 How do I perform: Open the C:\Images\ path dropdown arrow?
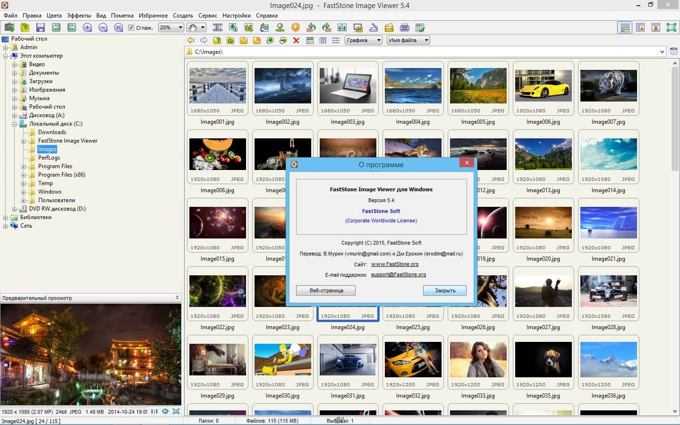pyautogui.click(x=662, y=51)
